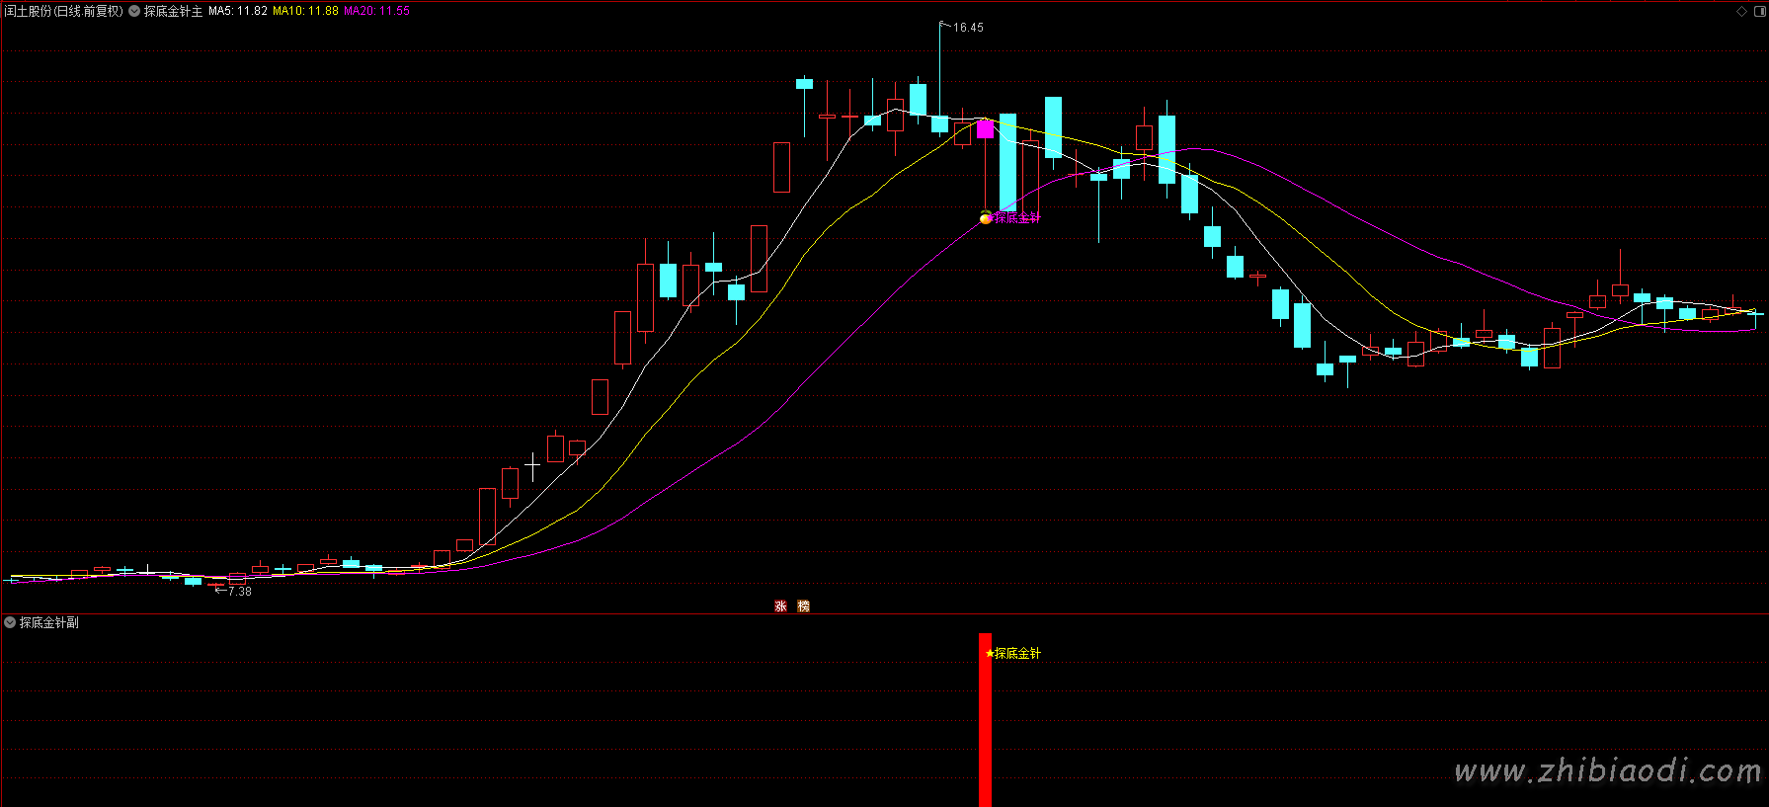Screen dimensions: 1769x807
Task: Click the MA10: 11.88 label
Action: (305, 11)
